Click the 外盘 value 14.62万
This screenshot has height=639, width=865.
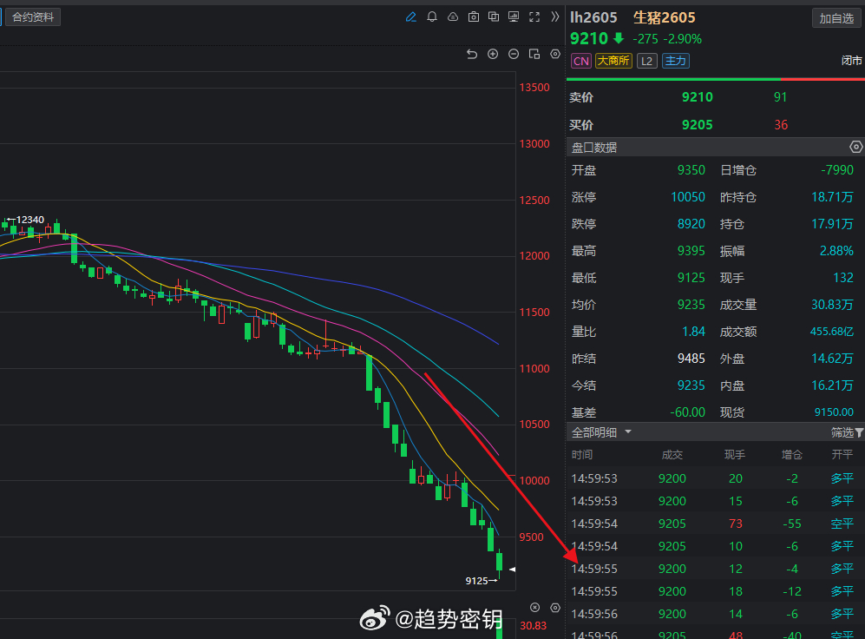[x=832, y=359]
